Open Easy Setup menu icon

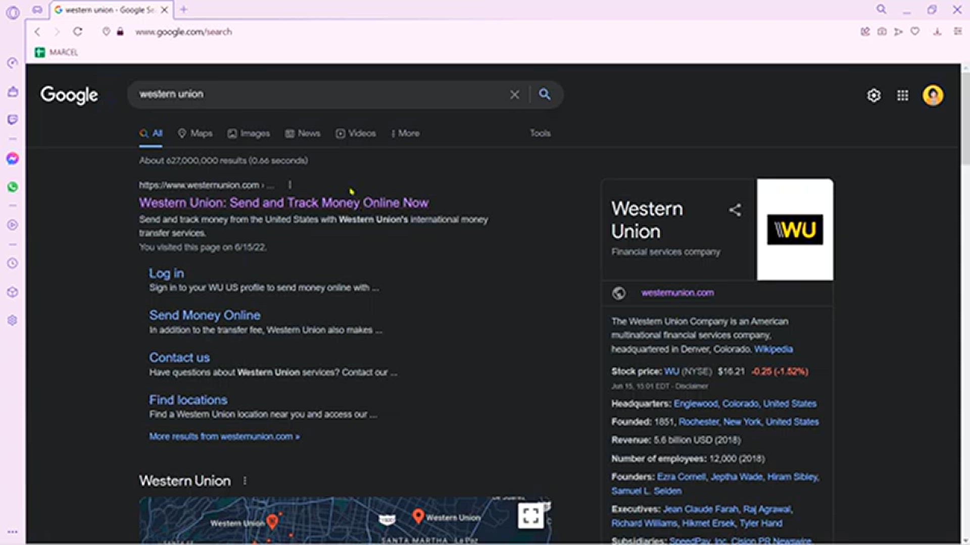[957, 31]
